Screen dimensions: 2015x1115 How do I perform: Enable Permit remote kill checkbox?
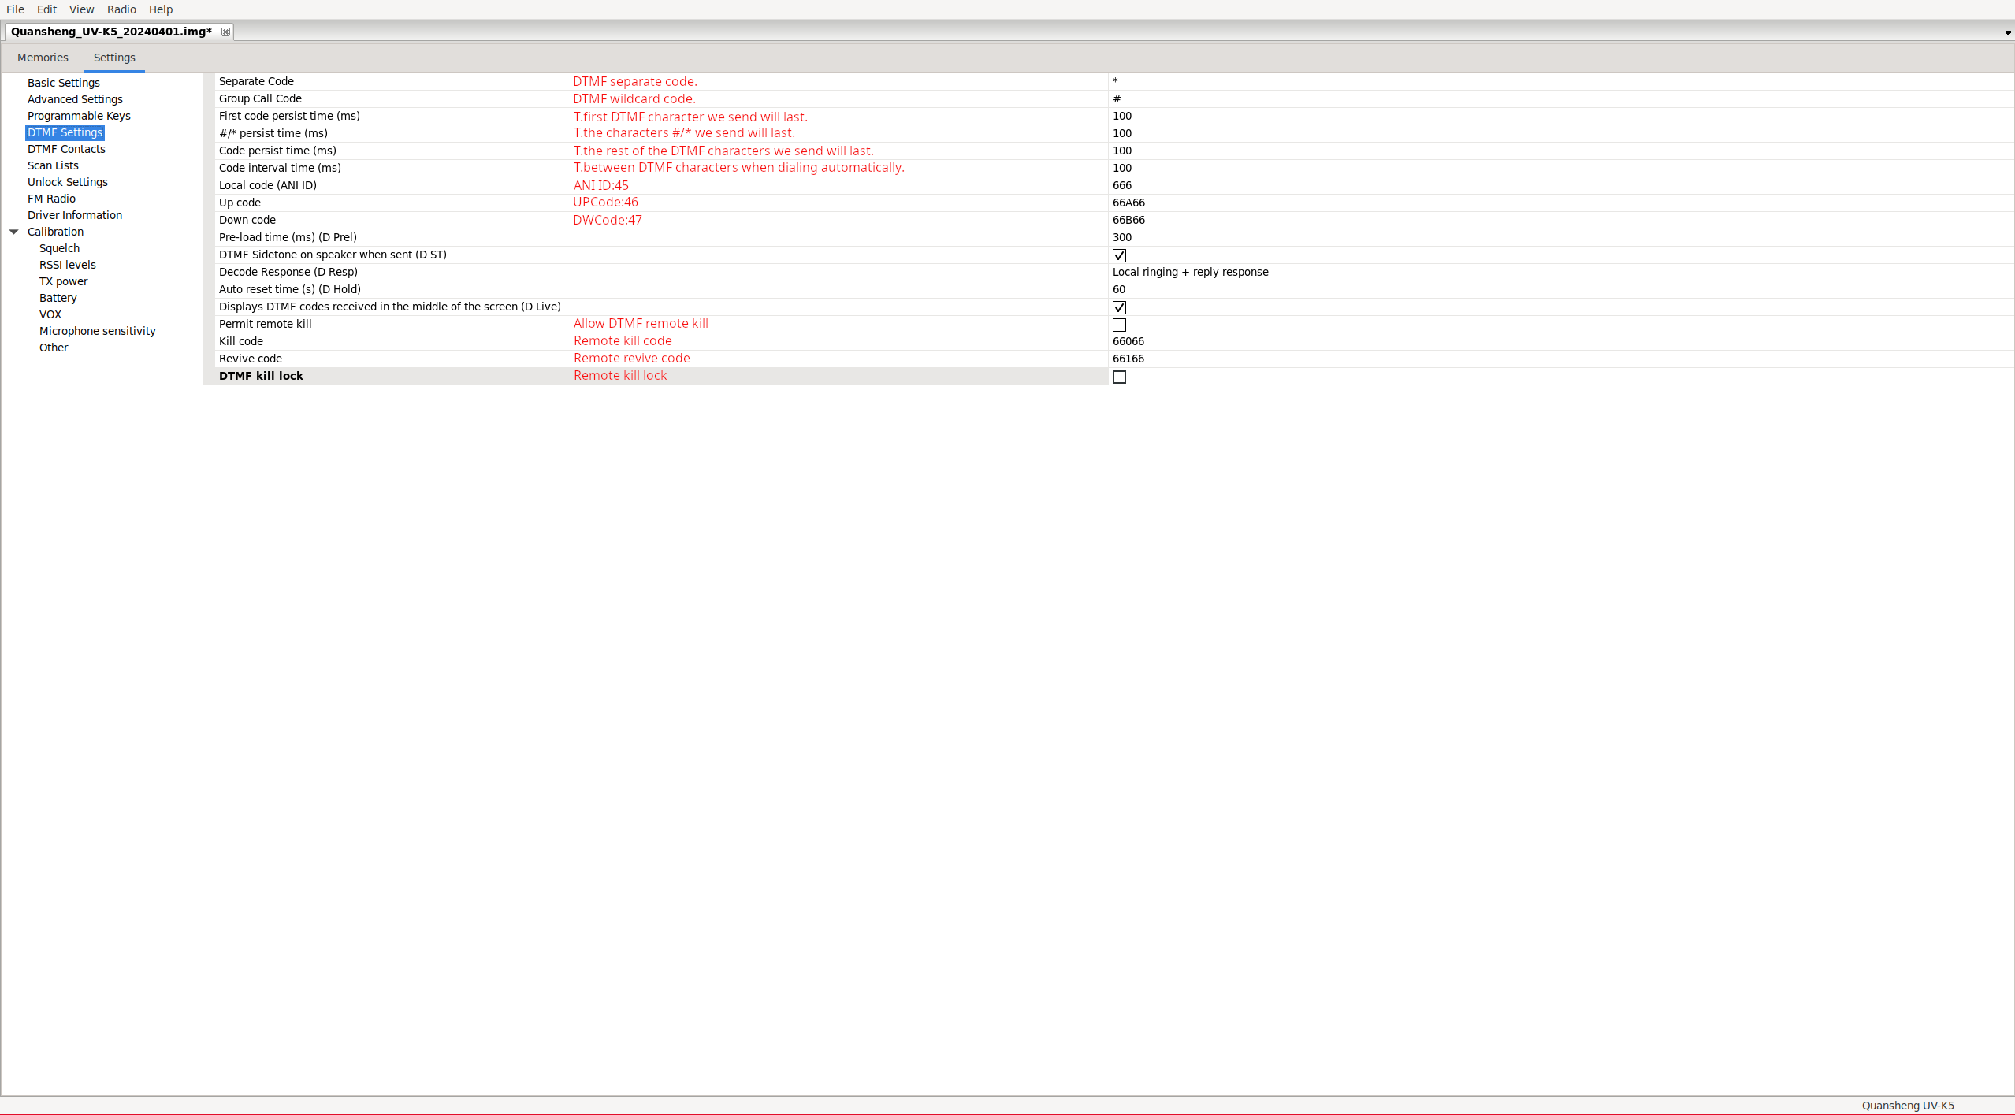pos(1119,325)
